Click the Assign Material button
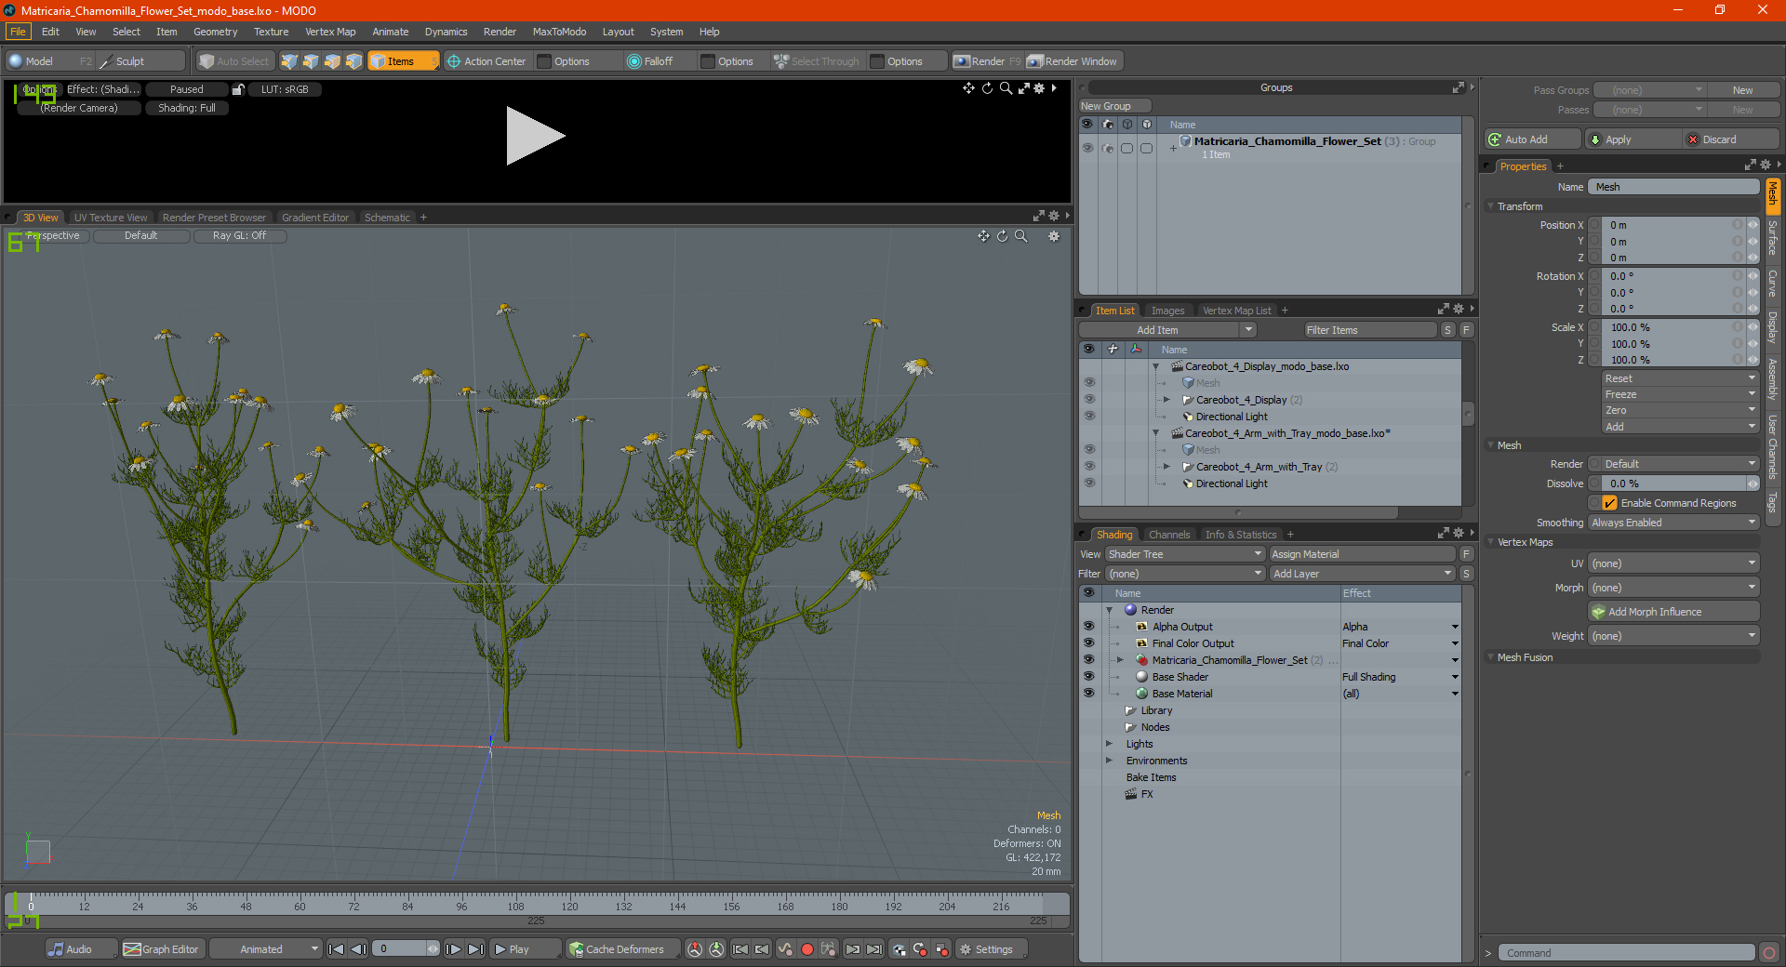Screen dimensions: 1786x967 pos(1362,554)
